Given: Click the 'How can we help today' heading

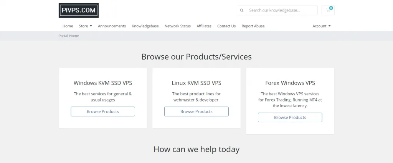Looking at the screenshot, I should point(196,149).
